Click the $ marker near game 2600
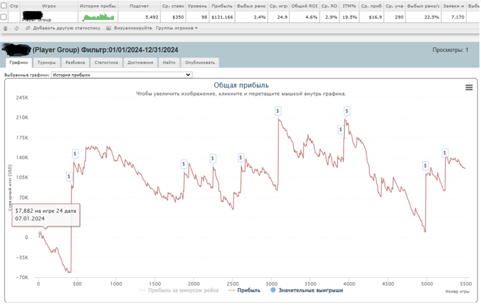This screenshot has height=306, width=481. coord(240,158)
